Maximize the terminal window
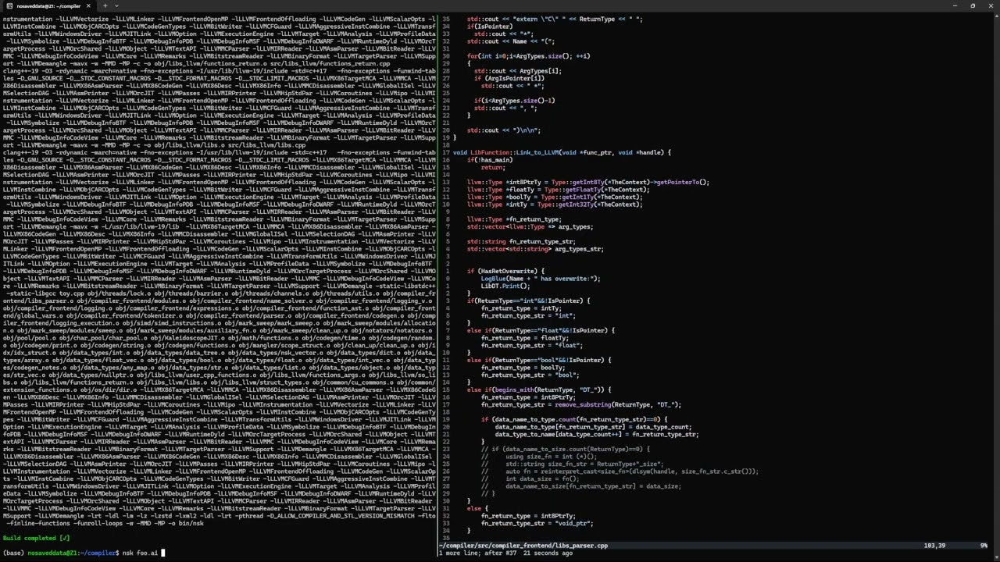Image resolution: width=1000 pixels, height=562 pixels. pos(973,5)
